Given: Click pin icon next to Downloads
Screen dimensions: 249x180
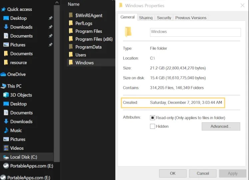Looking at the screenshot, I should tap(50, 27).
